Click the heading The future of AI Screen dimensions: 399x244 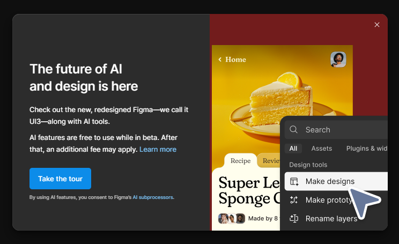[76, 69]
